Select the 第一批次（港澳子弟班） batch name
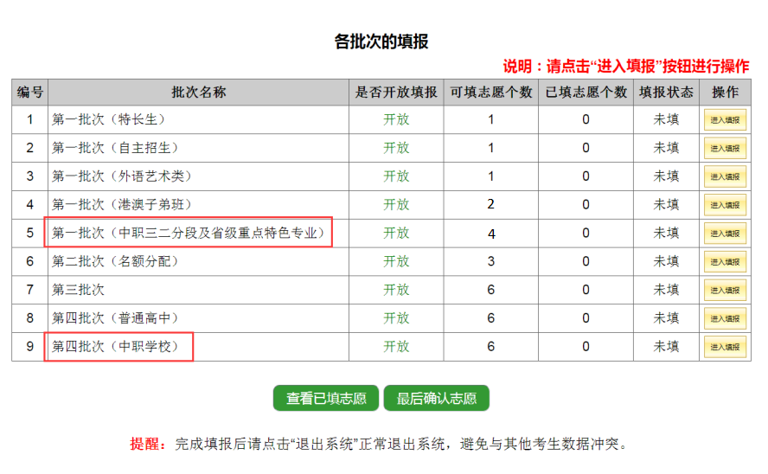The width and height of the screenshot is (768, 474). 121,205
